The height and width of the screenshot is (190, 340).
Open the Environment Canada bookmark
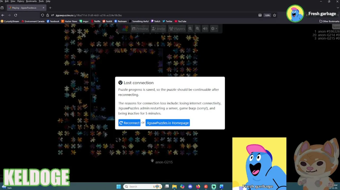click(x=33, y=21)
